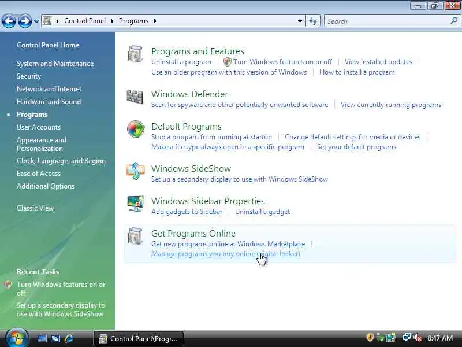Click Uninstall a gadget link
462x347 pixels.
tap(263, 212)
